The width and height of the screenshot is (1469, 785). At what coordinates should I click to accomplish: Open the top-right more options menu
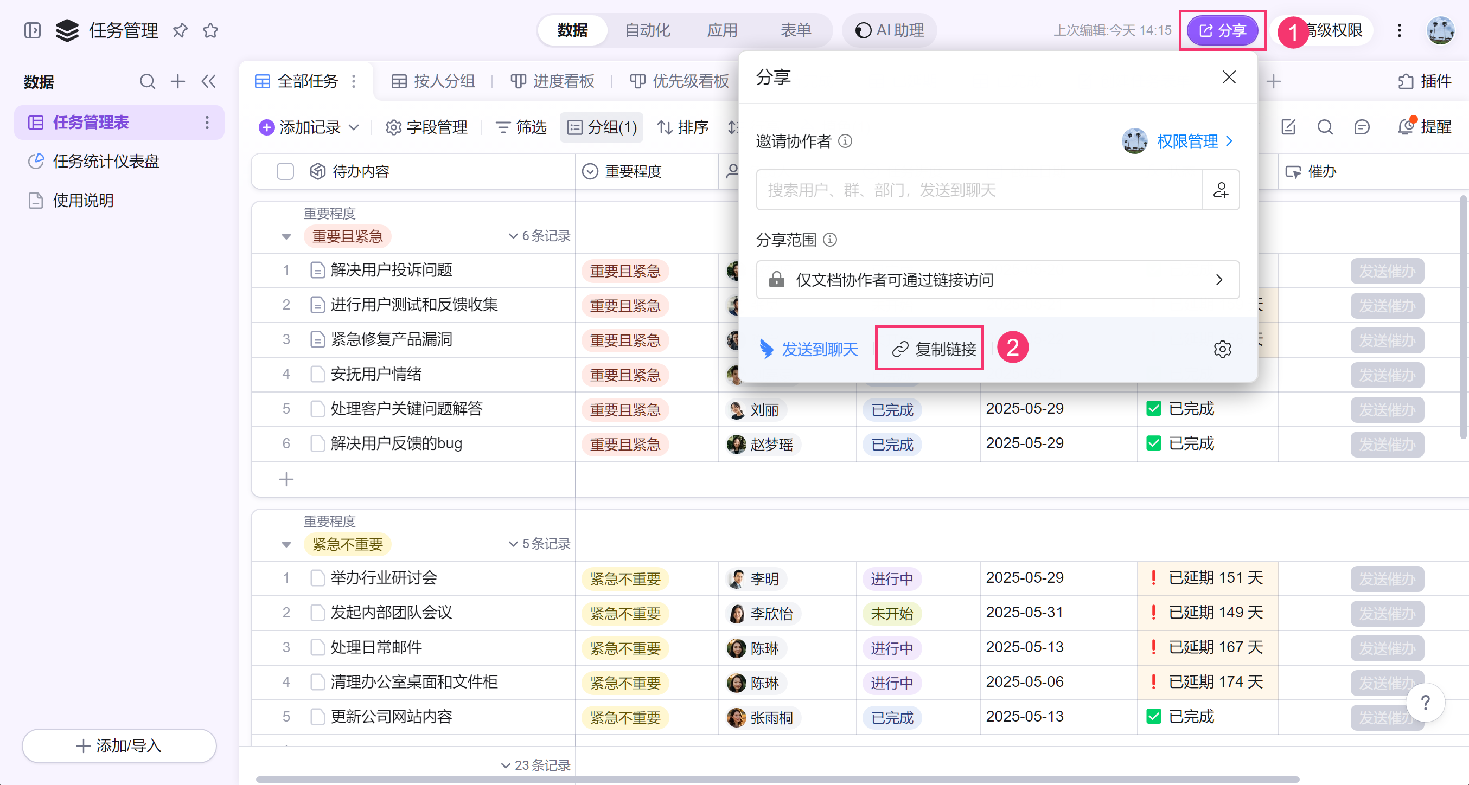(1399, 30)
